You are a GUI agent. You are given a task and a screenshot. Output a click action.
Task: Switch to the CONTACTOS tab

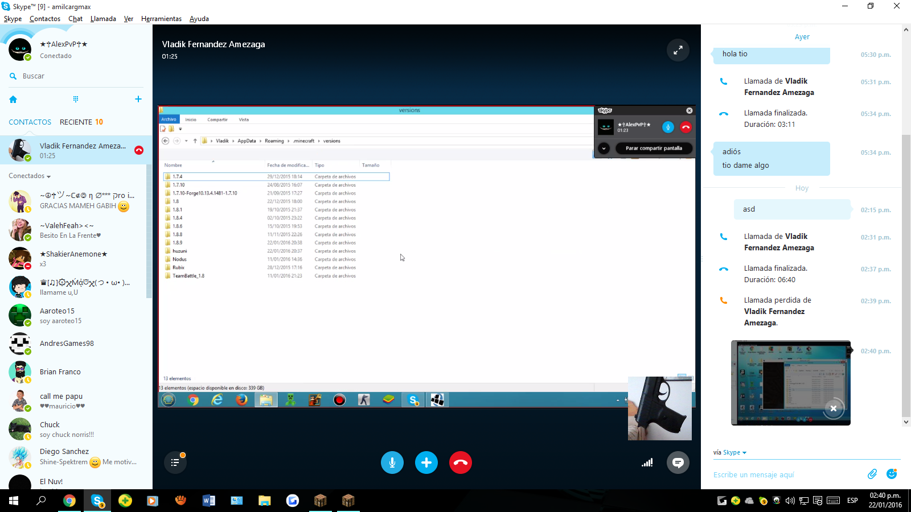click(30, 122)
